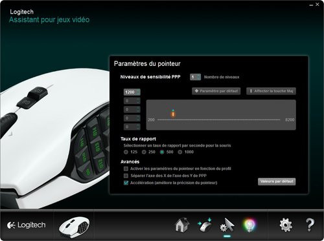Click the Avancés section heading
Screen dimensions: 324x241
click(130, 162)
